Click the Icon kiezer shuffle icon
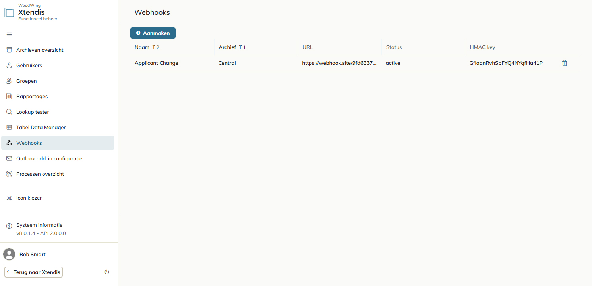Viewport: 592px width, 286px height. (x=9, y=198)
